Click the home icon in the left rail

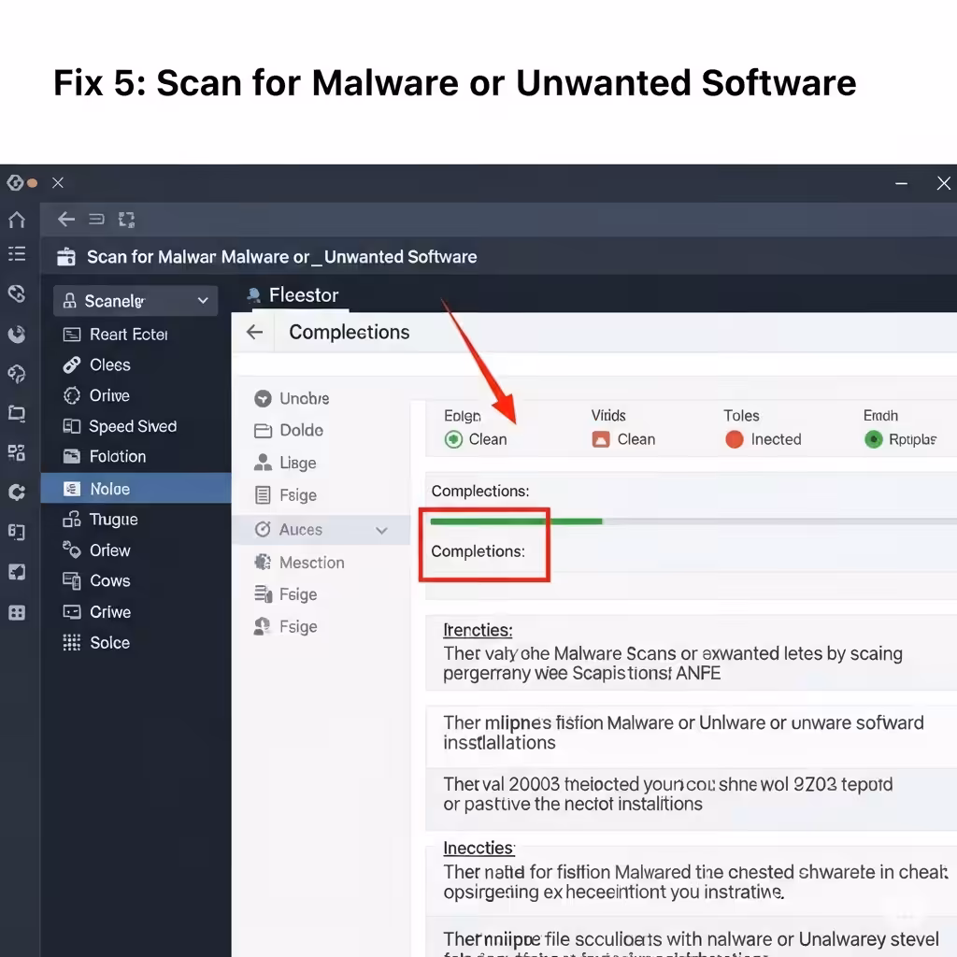(17, 220)
